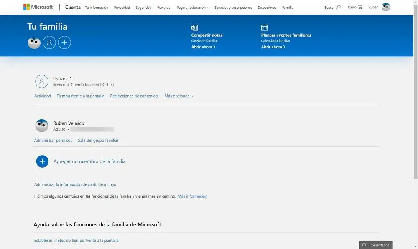Click the Planear eventos familiares heading
Screen dimensions: 418x249
(x=286, y=35)
